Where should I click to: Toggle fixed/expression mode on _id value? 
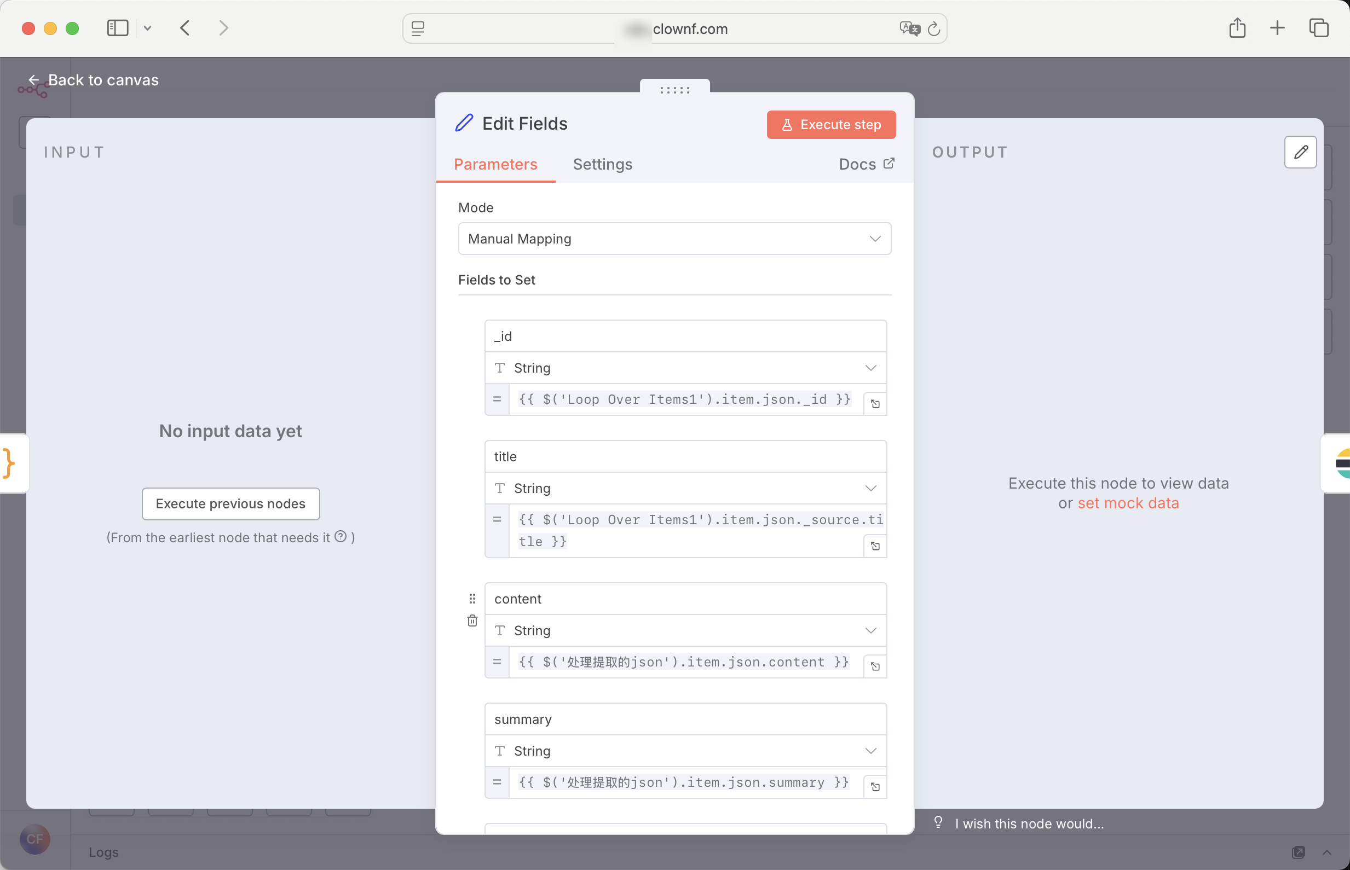pos(497,399)
